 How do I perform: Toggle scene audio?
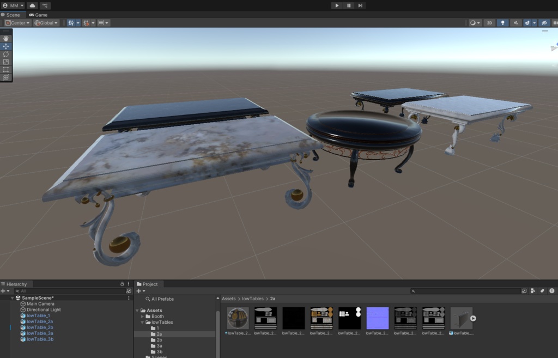pyautogui.click(x=516, y=23)
